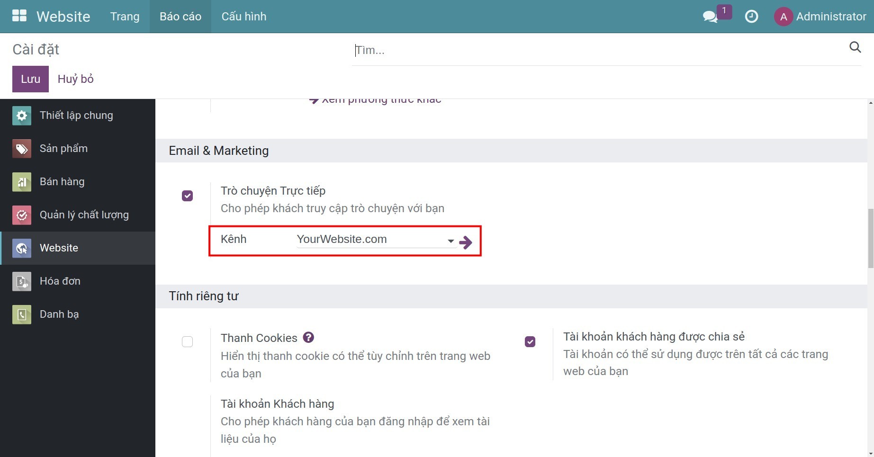Select the Quản lý chất lượng icon
Screen dimensions: 874x457
point(21,215)
